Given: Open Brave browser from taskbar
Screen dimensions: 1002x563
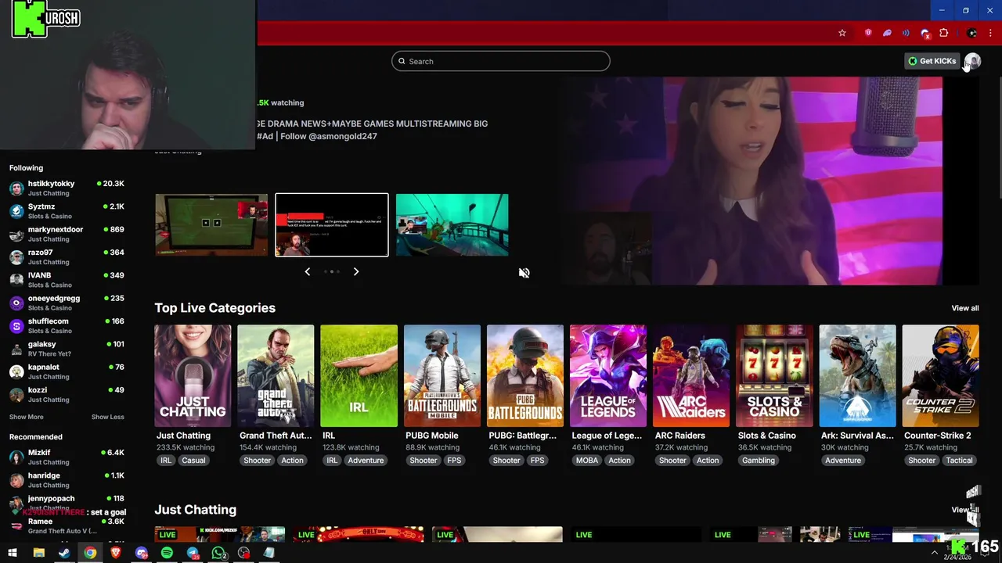Looking at the screenshot, I should [116, 553].
